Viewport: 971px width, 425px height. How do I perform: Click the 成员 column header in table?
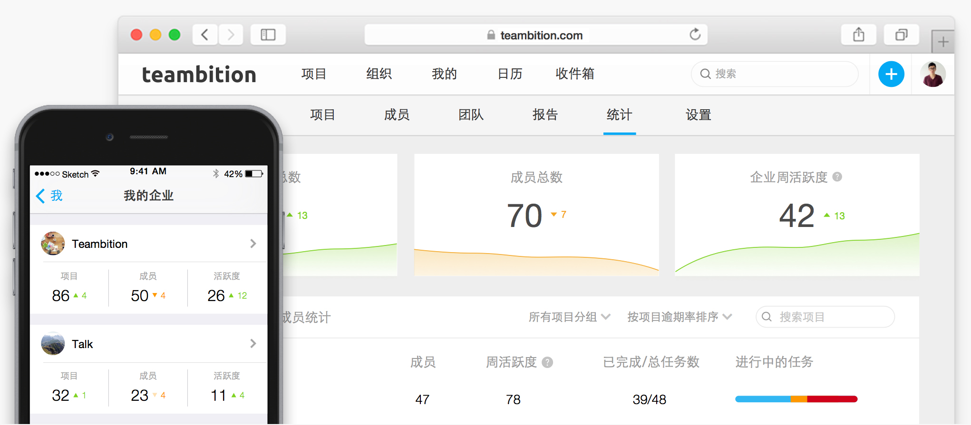(423, 362)
